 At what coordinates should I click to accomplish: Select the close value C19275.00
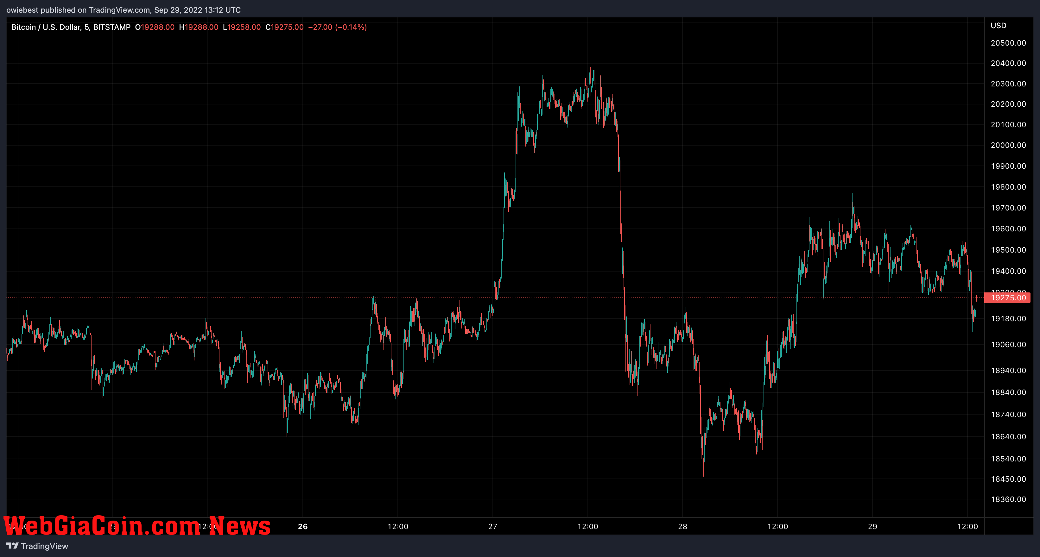(x=284, y=27)
